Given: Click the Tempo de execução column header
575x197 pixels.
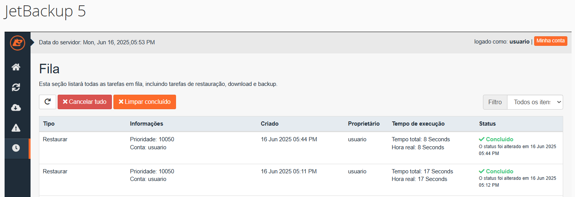Looking at the screenshot, I should [418, 124].
